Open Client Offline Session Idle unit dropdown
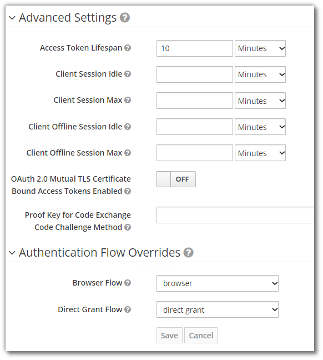This screenshot has width=323, height=360. pos(260,127)
